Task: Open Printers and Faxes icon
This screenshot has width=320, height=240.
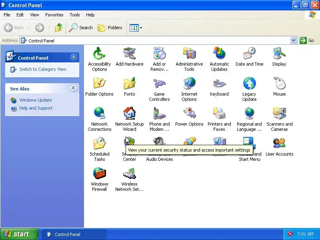Action: (219, 114)
